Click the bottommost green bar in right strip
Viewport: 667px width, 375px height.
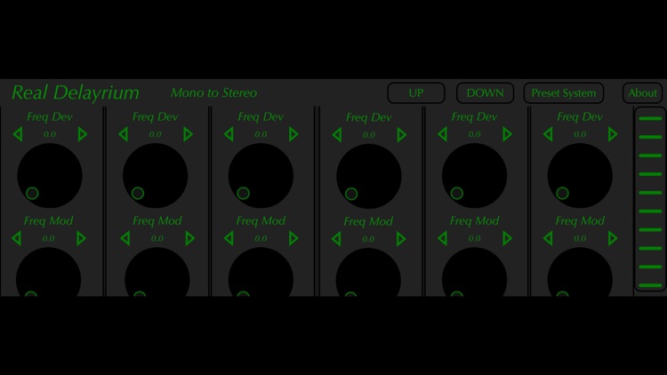pyautogui.click(x=650, y=285)
